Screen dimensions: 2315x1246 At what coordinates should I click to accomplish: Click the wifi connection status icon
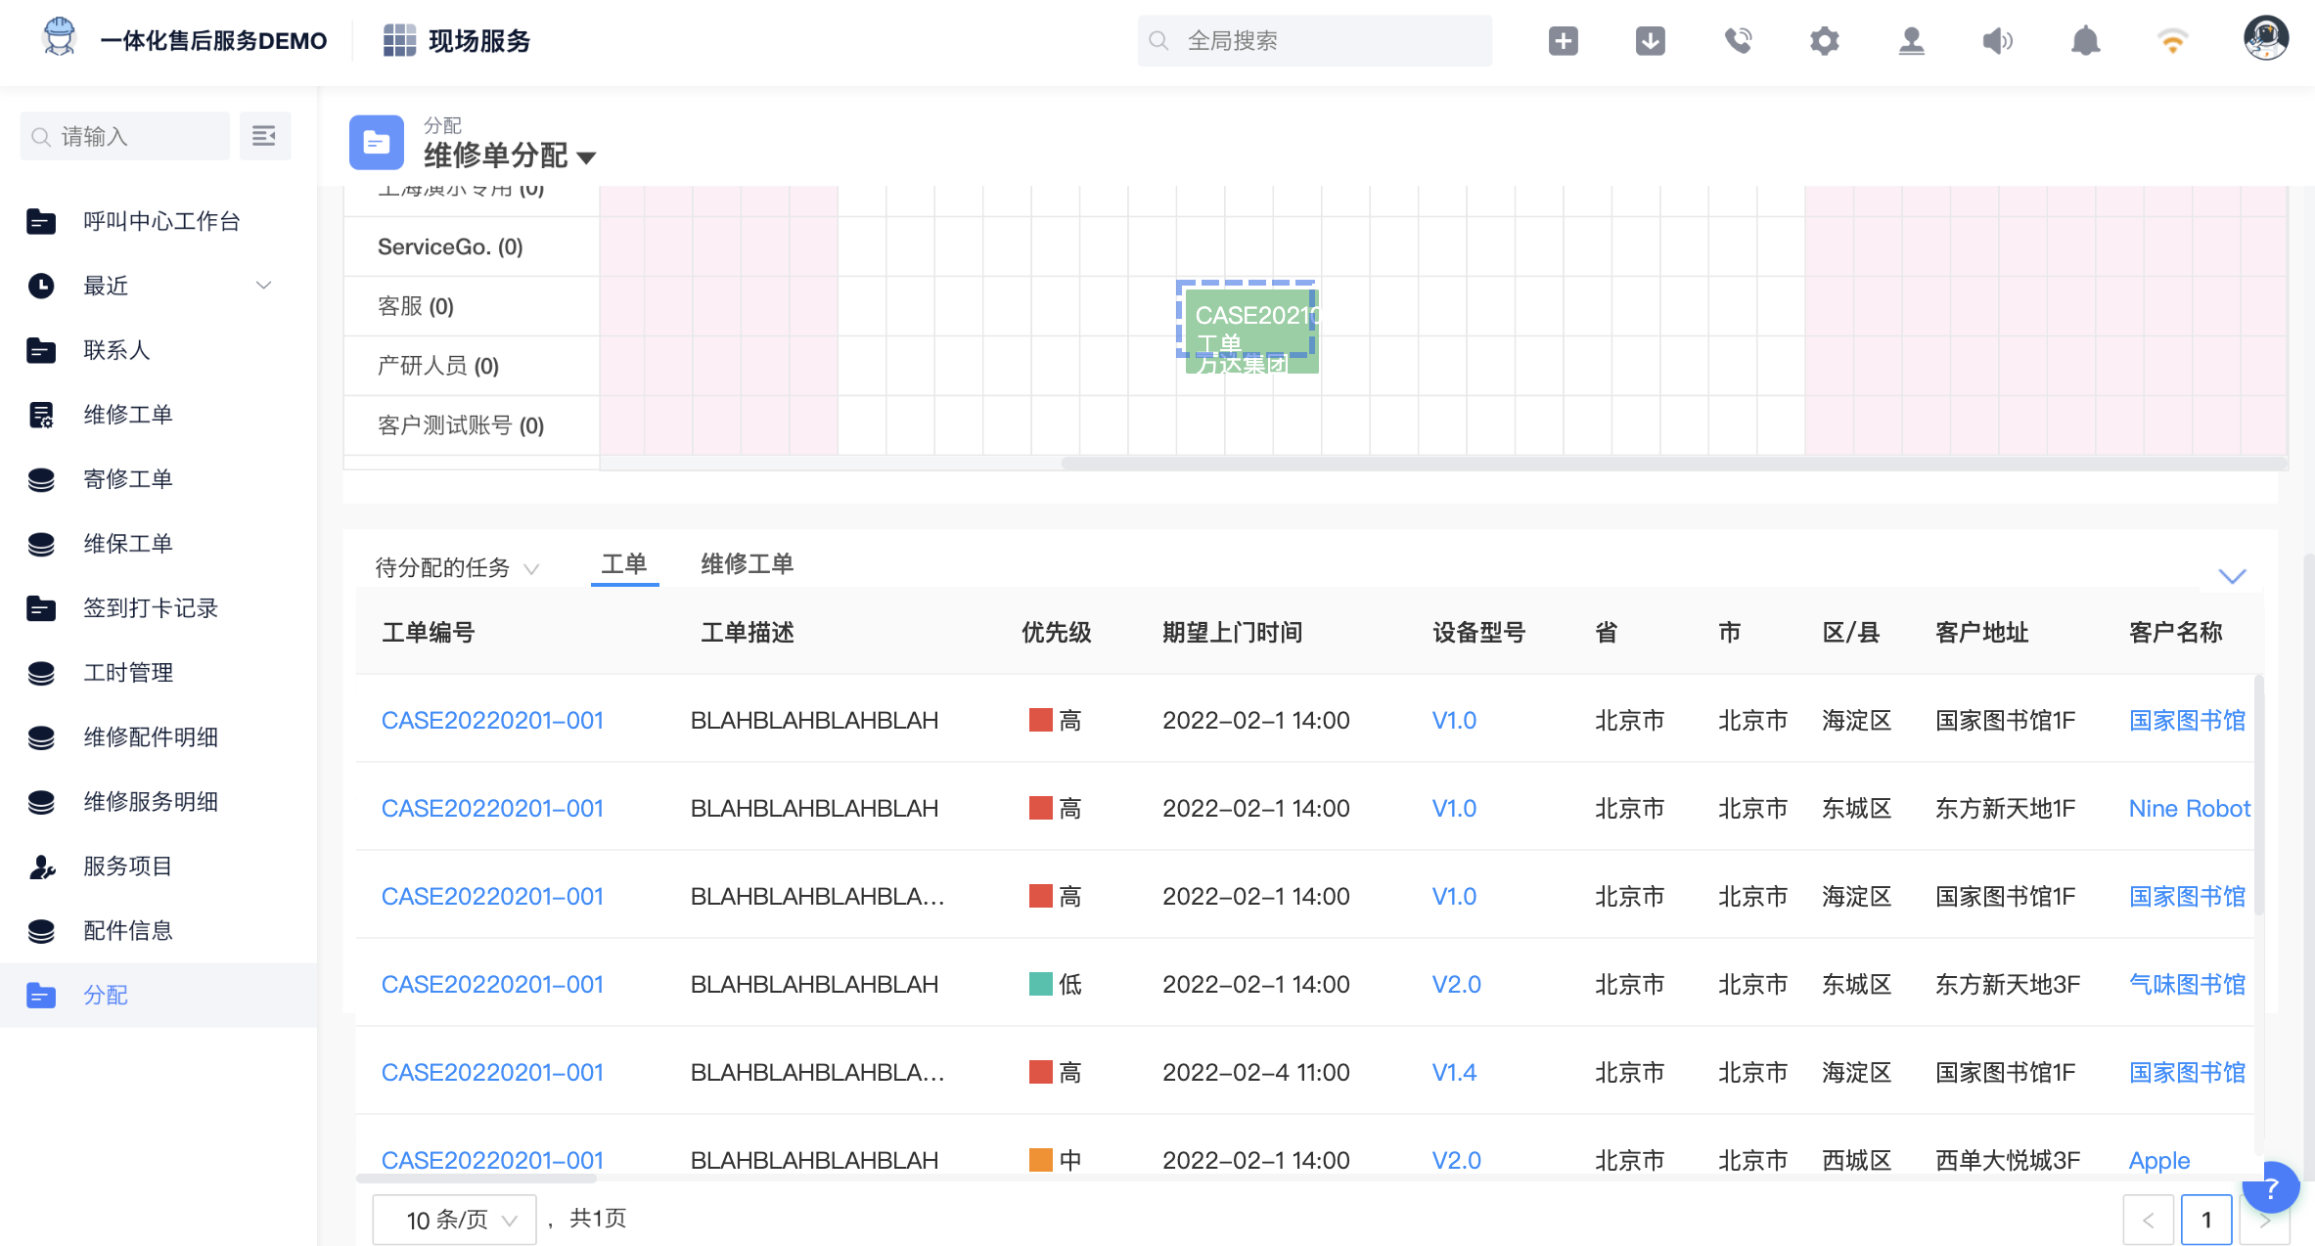click(x=2172, y=41)
